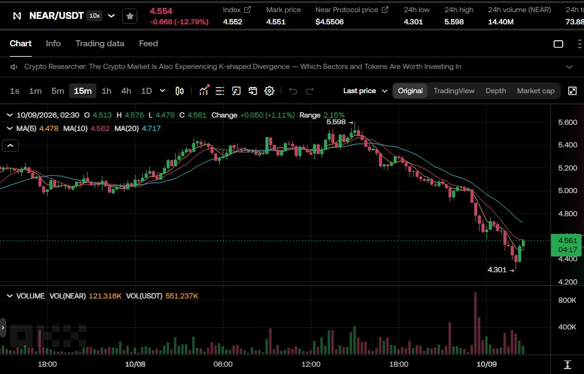Screen dimensions: 584x374
Task: Select Market cap chart view
Action: [536, 91]
